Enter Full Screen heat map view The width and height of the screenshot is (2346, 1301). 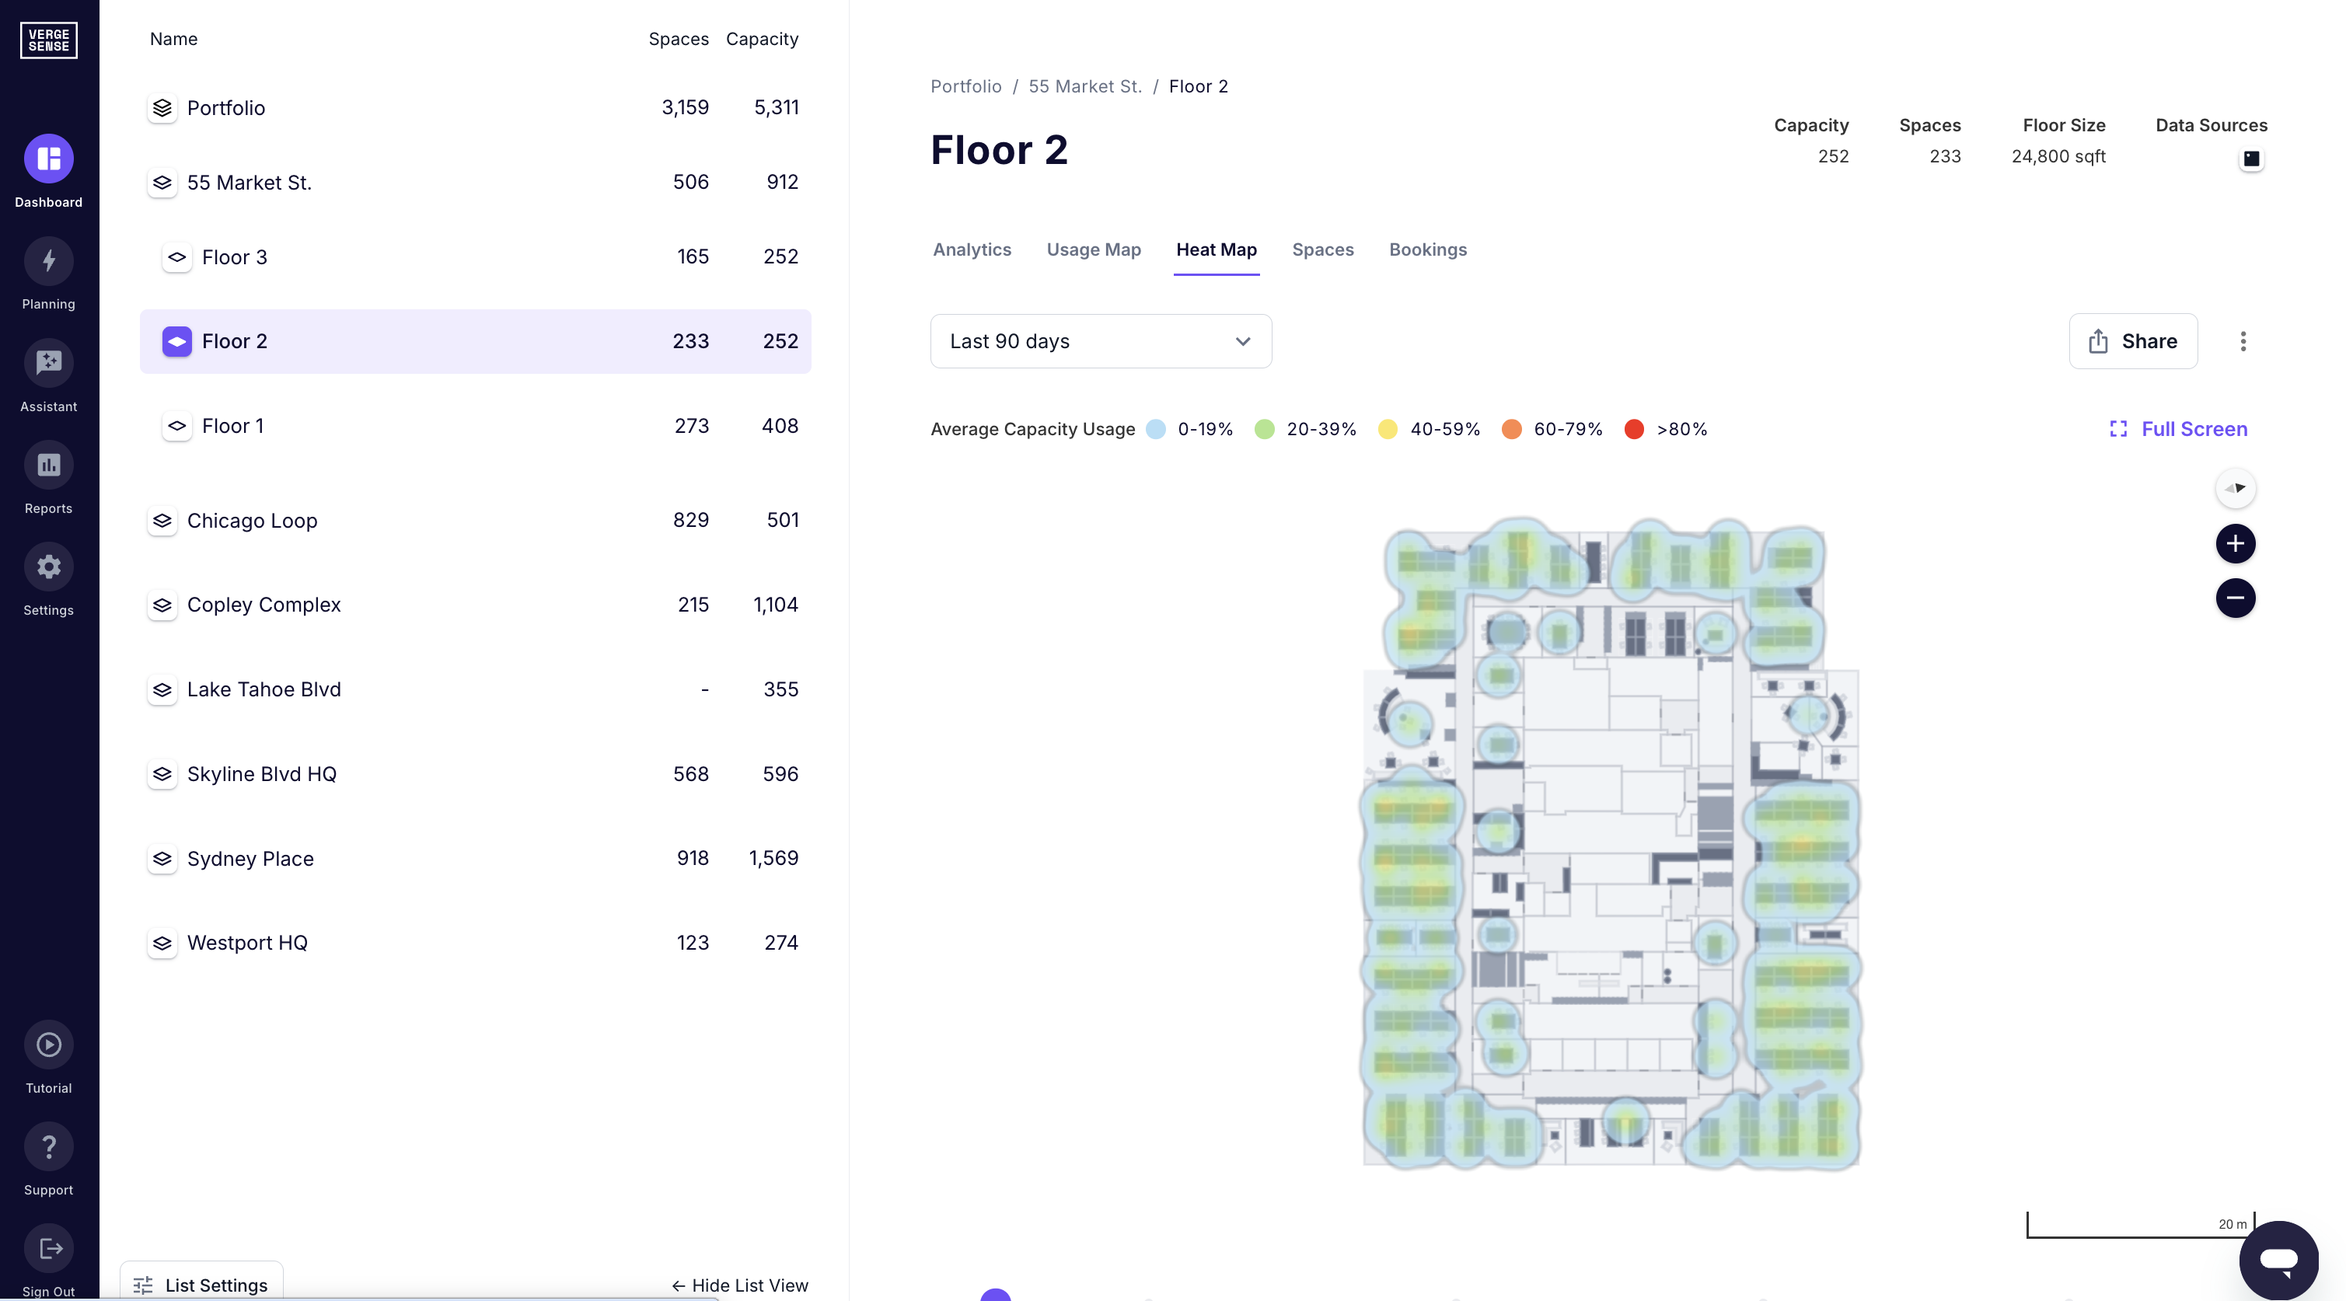click(2177, 428)
